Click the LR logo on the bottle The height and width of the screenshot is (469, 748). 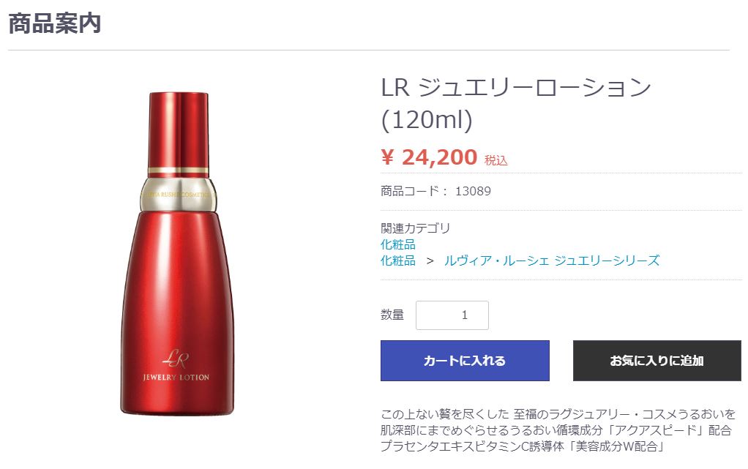pyautogui.click(x=176, y=358)
